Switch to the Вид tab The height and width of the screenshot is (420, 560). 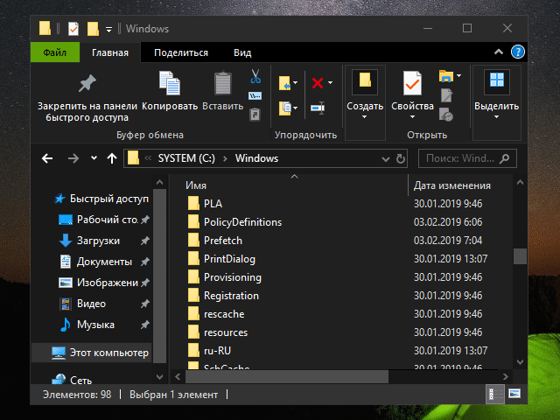pos(242,52)
